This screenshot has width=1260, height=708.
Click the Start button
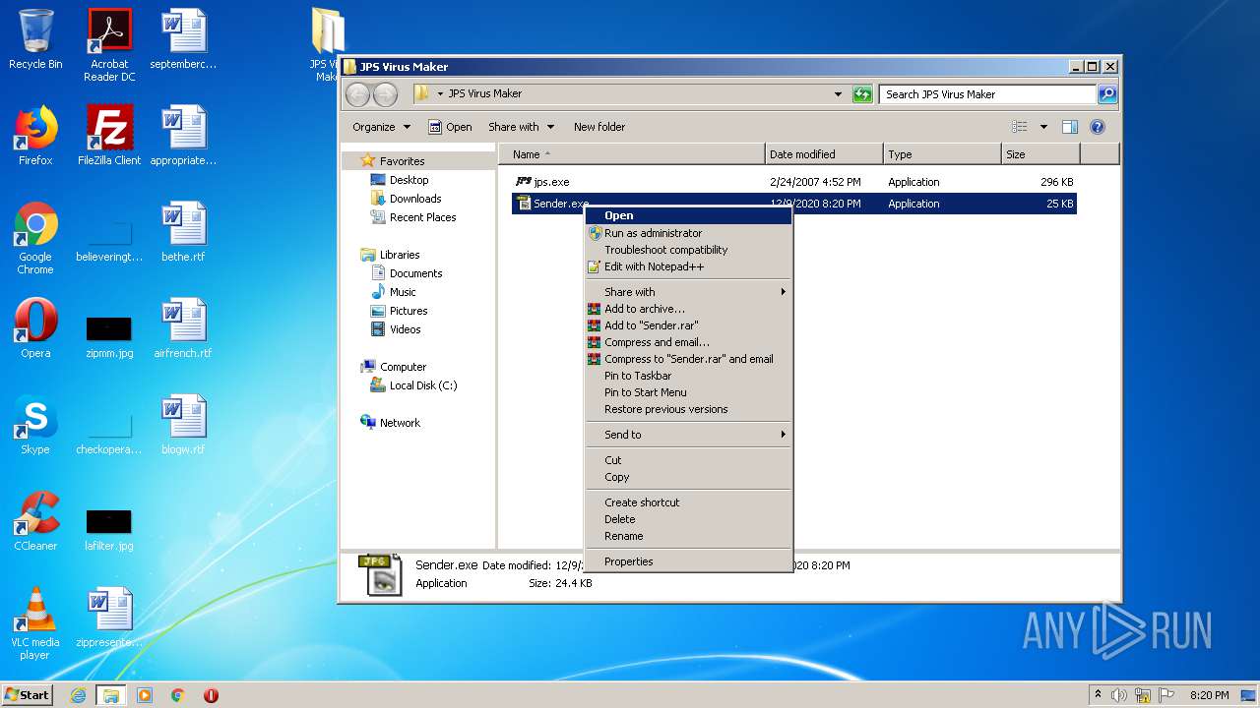pyautogui.click(x=28, y=695)
